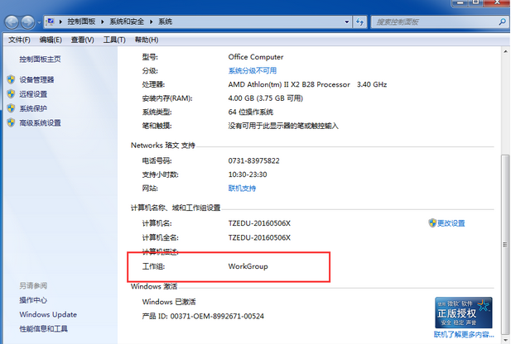Click the 正版授权 genuine software badge
This screenshot has height=344, width=511.
coord(464,313)
